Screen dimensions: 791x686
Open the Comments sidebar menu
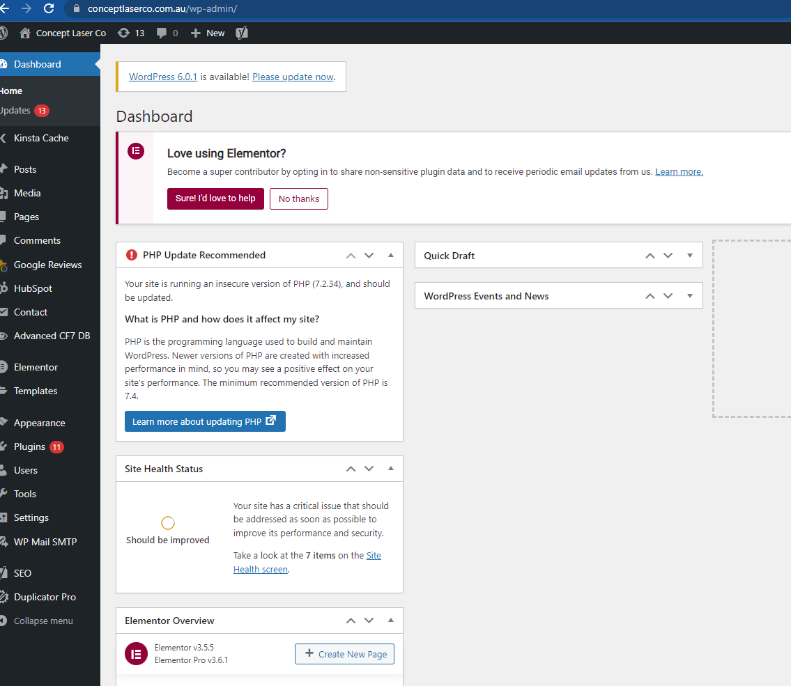point(50,240)
